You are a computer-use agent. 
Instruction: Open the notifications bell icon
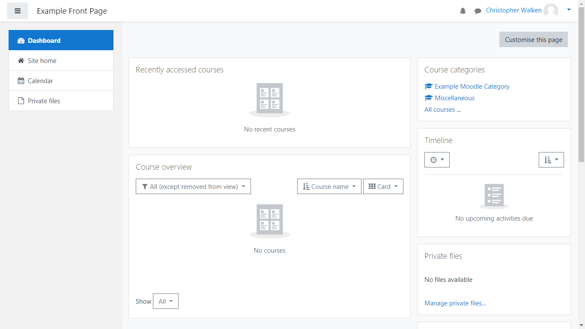click(x=463, y=11)
